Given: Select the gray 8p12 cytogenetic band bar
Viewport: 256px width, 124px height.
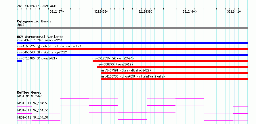Looking at the screenshot, I should [132, 28].
